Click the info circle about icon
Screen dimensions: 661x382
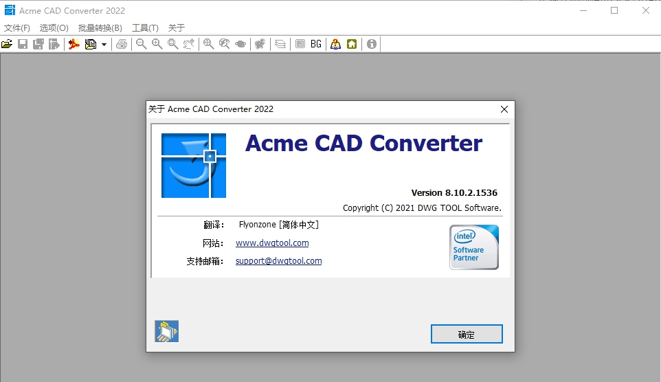372,44
